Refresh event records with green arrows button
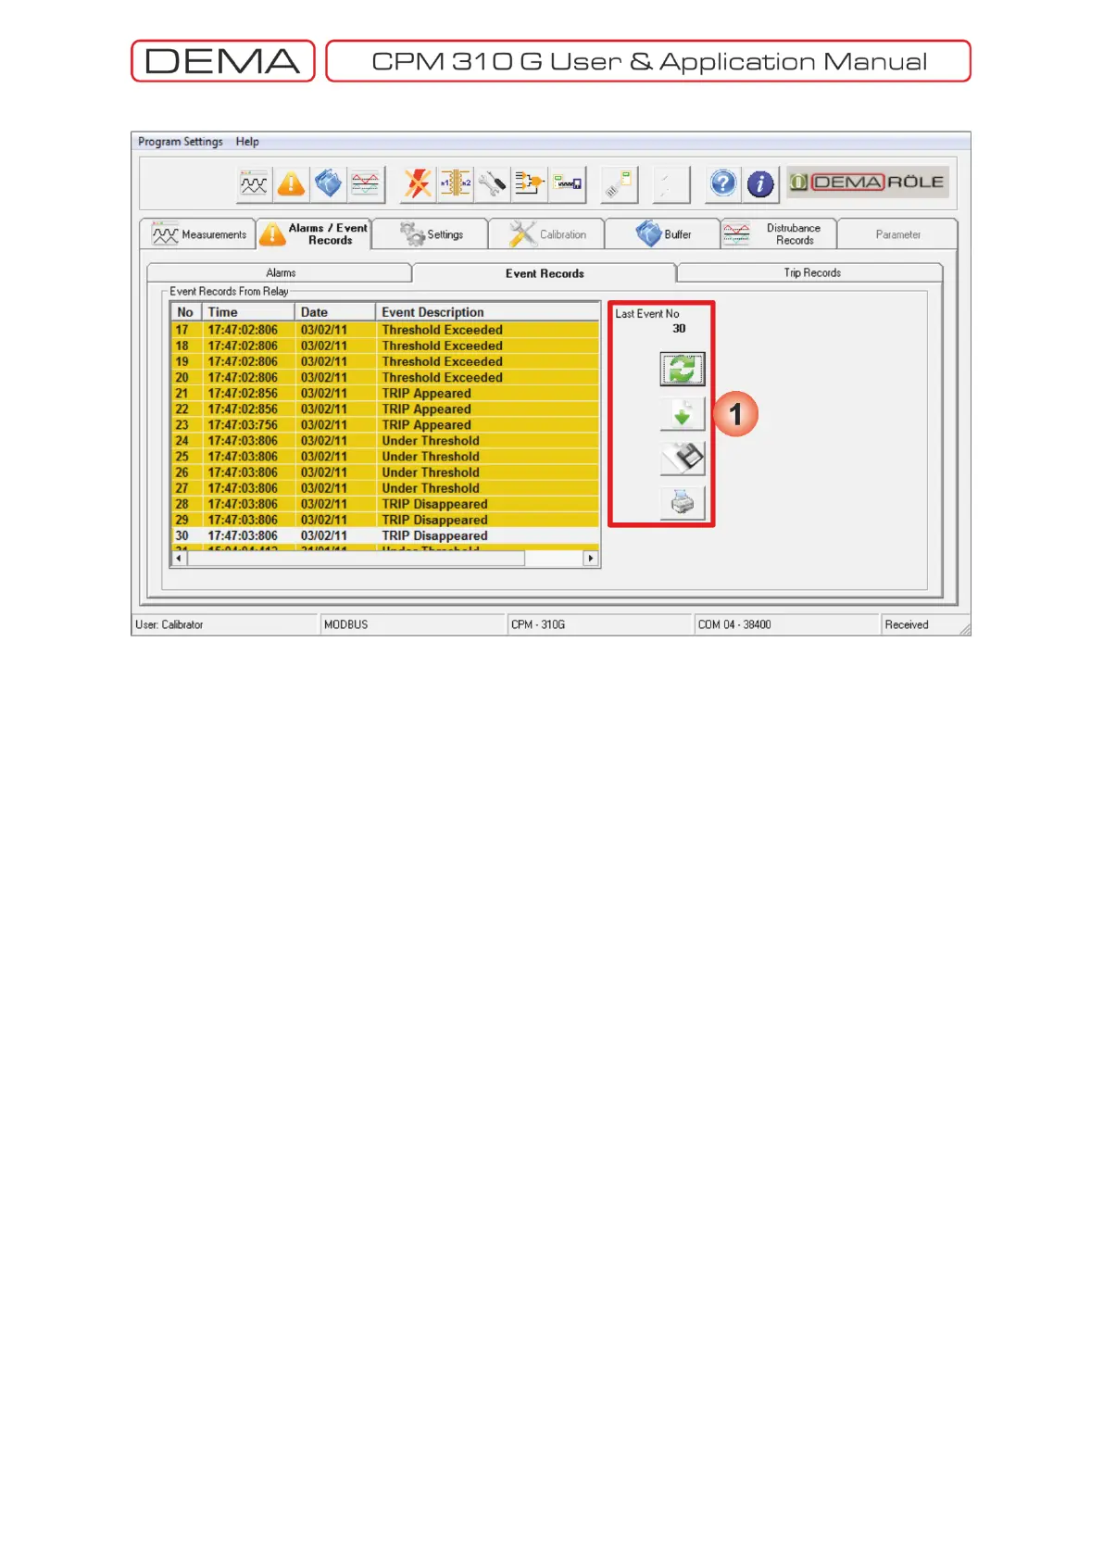 [x=683, y=369]
